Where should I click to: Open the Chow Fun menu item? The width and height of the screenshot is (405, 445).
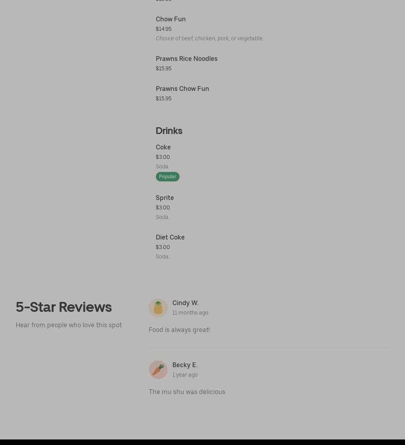coord(170,19)
